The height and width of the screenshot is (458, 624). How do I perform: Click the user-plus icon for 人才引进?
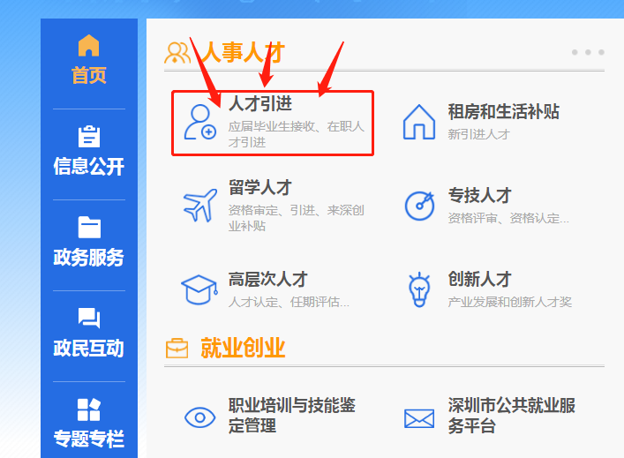[199, 122]
